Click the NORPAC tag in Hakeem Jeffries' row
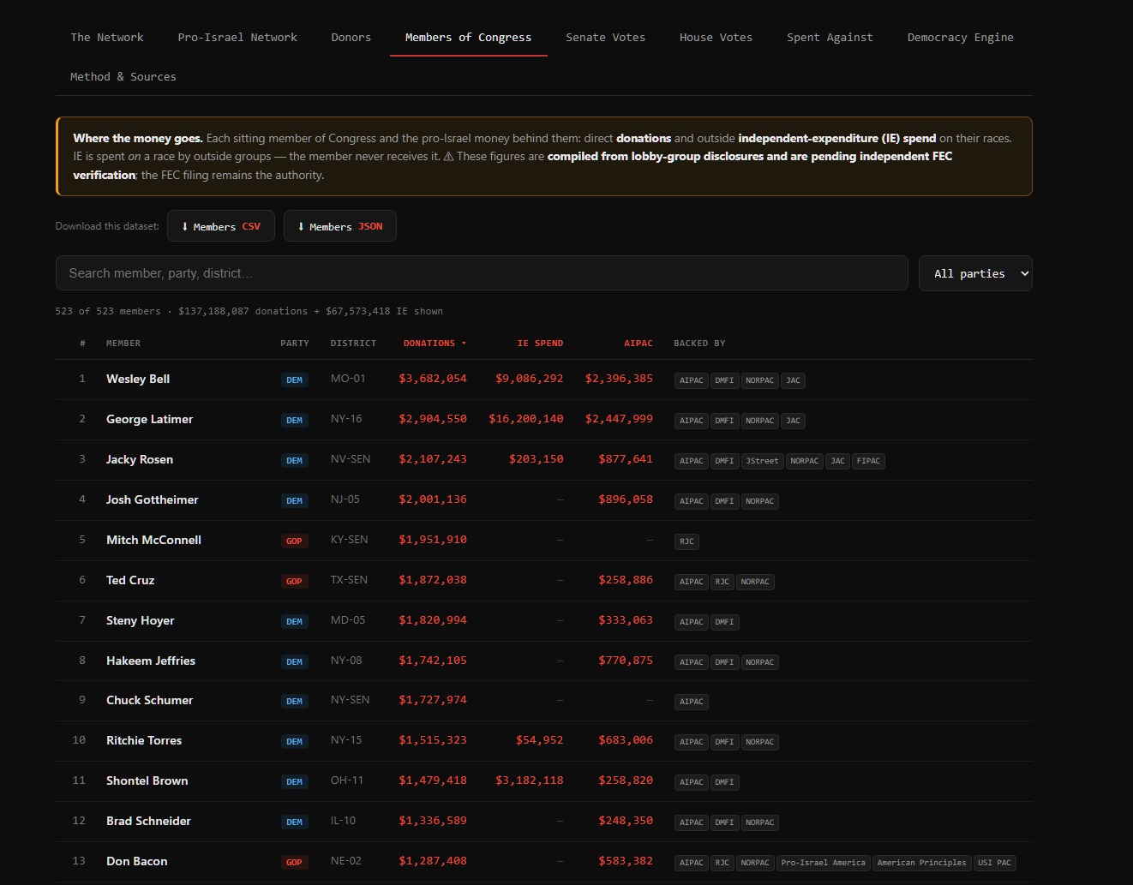1133x885 pixels. point(759,662)
